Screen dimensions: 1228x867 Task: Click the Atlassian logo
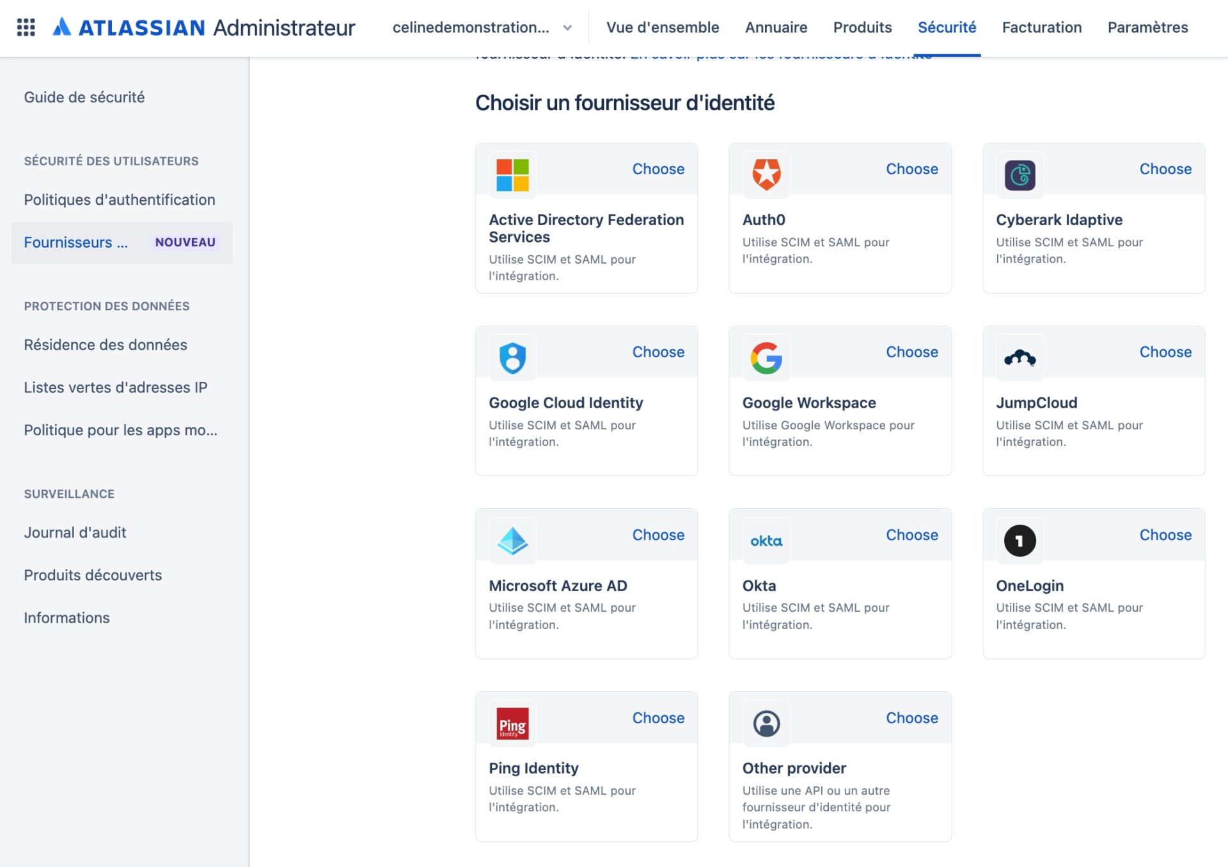pyautogui.click(x=129, y=28)
